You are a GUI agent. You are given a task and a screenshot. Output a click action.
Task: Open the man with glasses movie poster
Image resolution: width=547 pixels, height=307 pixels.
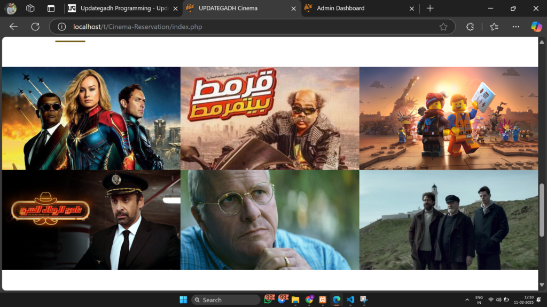pyautogui.click(x=270, y=220)
